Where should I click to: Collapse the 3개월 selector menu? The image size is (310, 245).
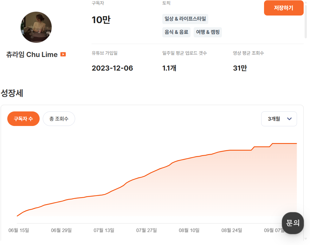pyautogui.click(x=279, y=119)
